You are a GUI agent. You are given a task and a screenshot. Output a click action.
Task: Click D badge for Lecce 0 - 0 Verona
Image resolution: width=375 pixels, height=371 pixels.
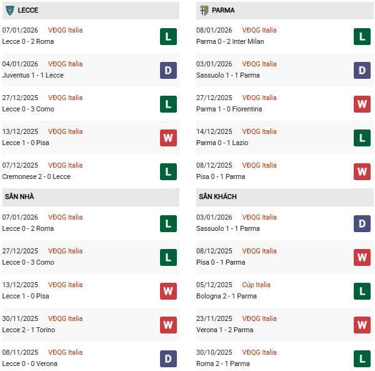[168, 358]
